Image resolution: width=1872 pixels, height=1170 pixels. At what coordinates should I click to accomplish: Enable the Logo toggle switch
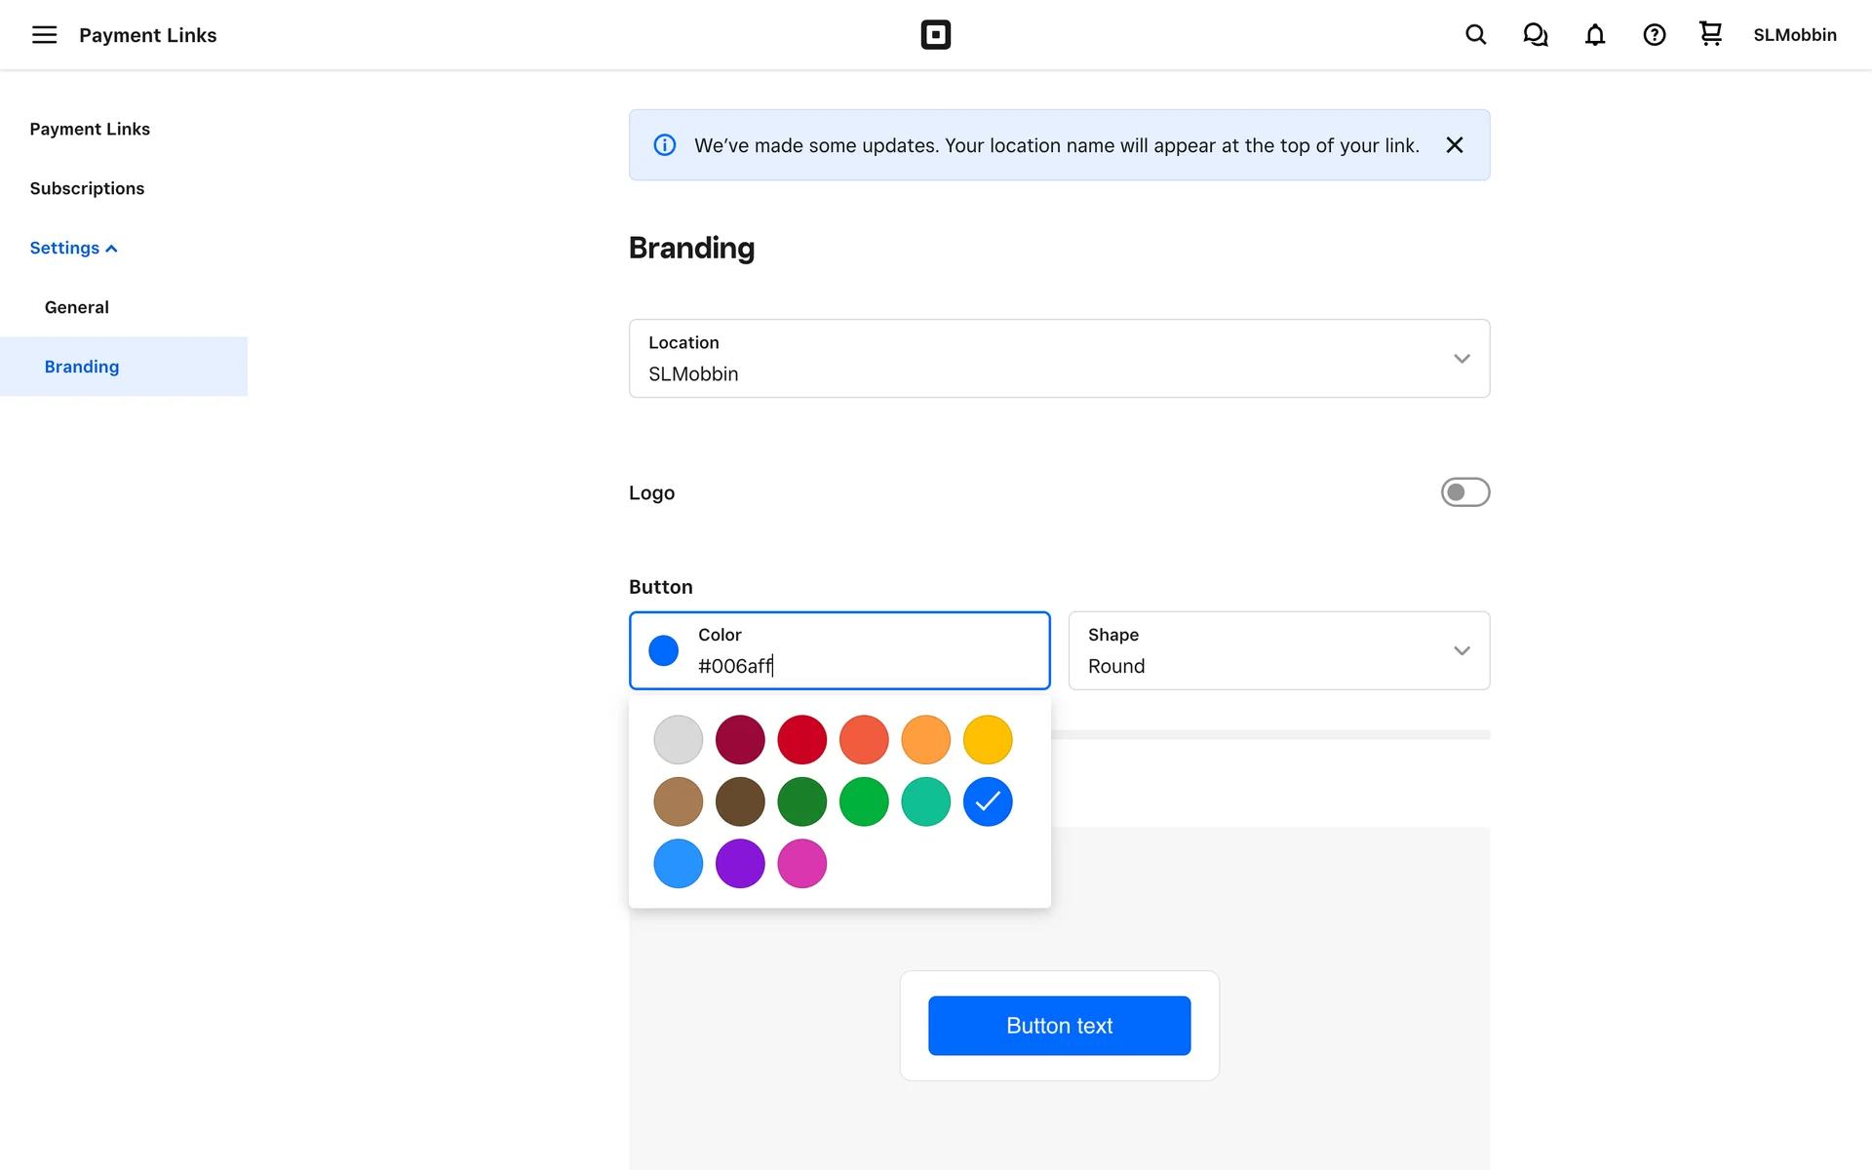tap(1464, 492)
